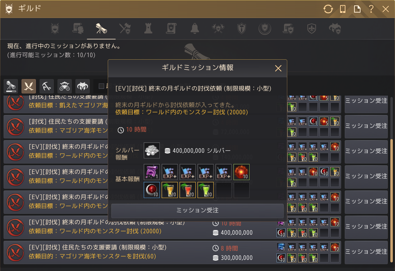The width and height of the screenshot is (395, 271).
Task: Click the silver reward pile icon
Action: pos(152,151)
